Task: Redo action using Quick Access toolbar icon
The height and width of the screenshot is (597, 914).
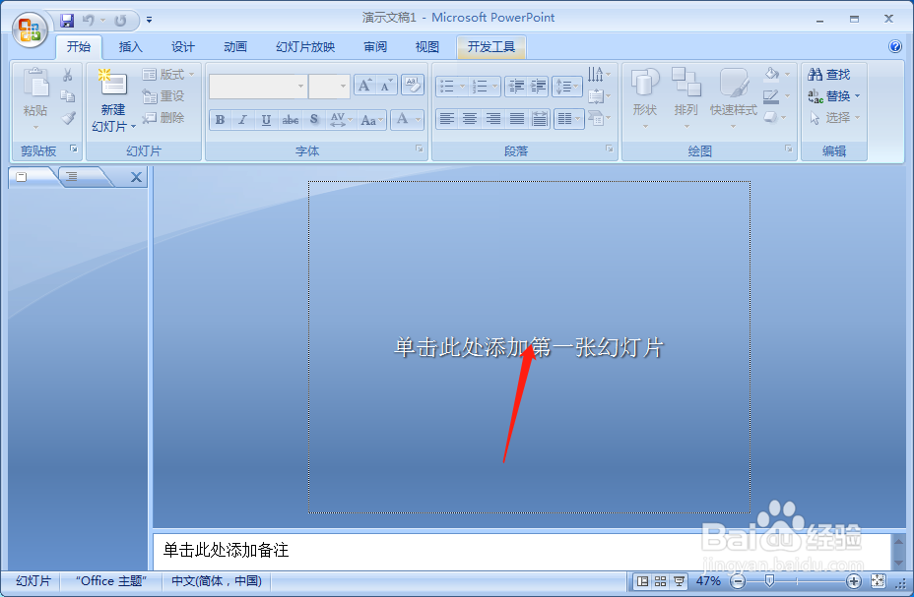Action: tap(120, 21)
